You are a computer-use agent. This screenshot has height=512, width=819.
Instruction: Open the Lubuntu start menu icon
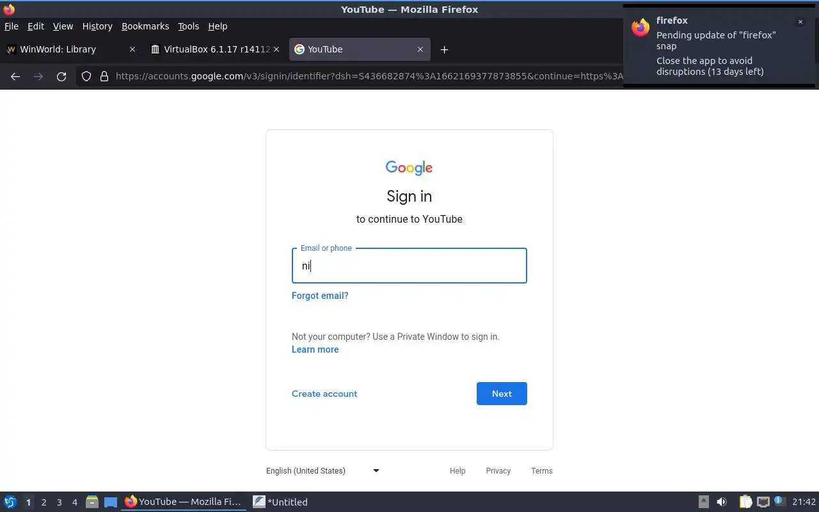[x=10, y=502]
